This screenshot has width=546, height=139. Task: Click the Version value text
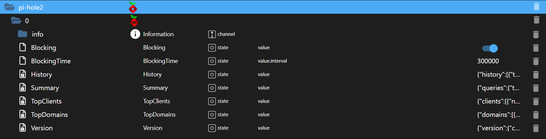click(498, 128)
